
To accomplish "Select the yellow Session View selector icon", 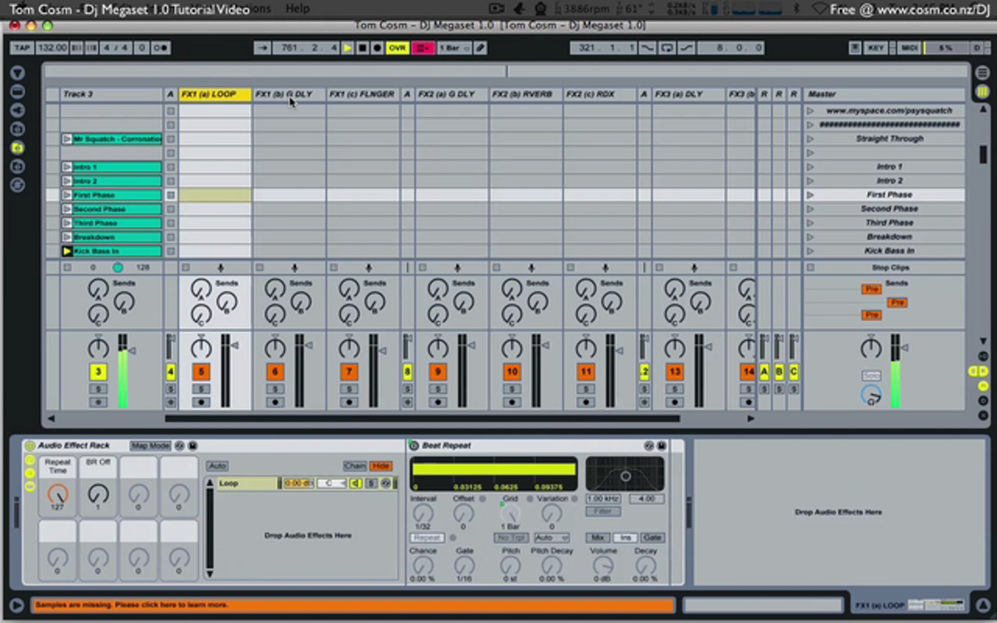I will [x=982, y=92].
